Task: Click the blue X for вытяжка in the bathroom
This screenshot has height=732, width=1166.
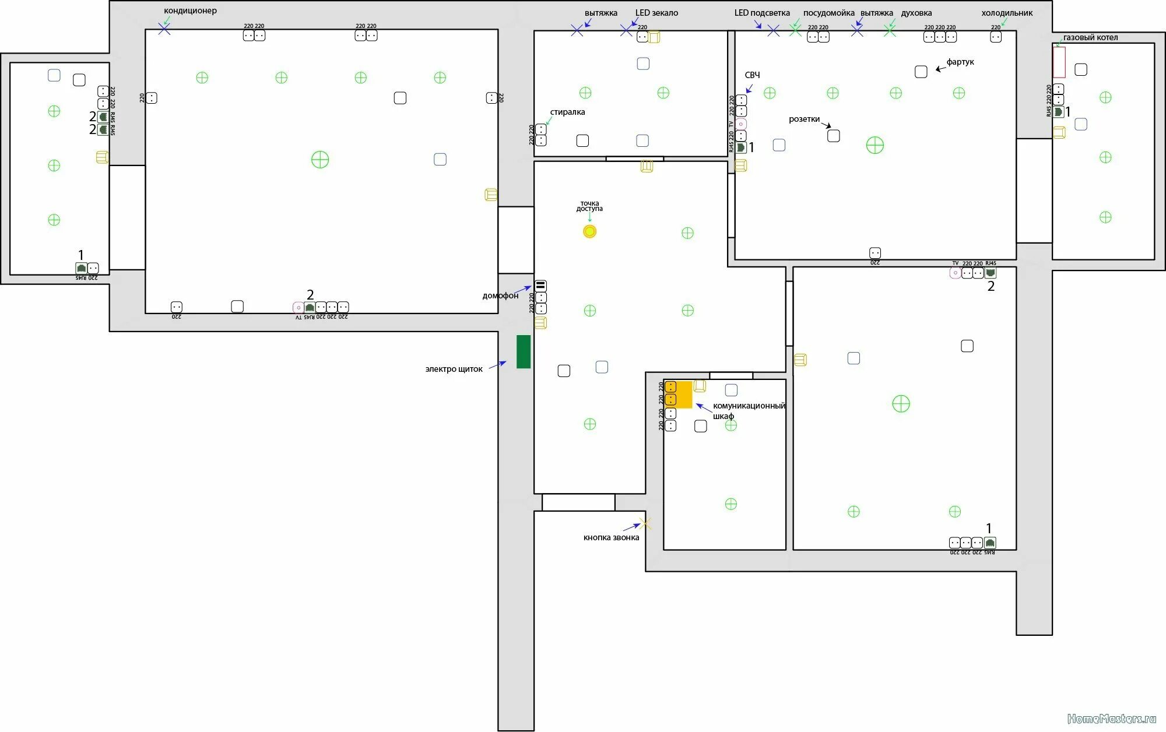Action: click(x=577, y=30)
